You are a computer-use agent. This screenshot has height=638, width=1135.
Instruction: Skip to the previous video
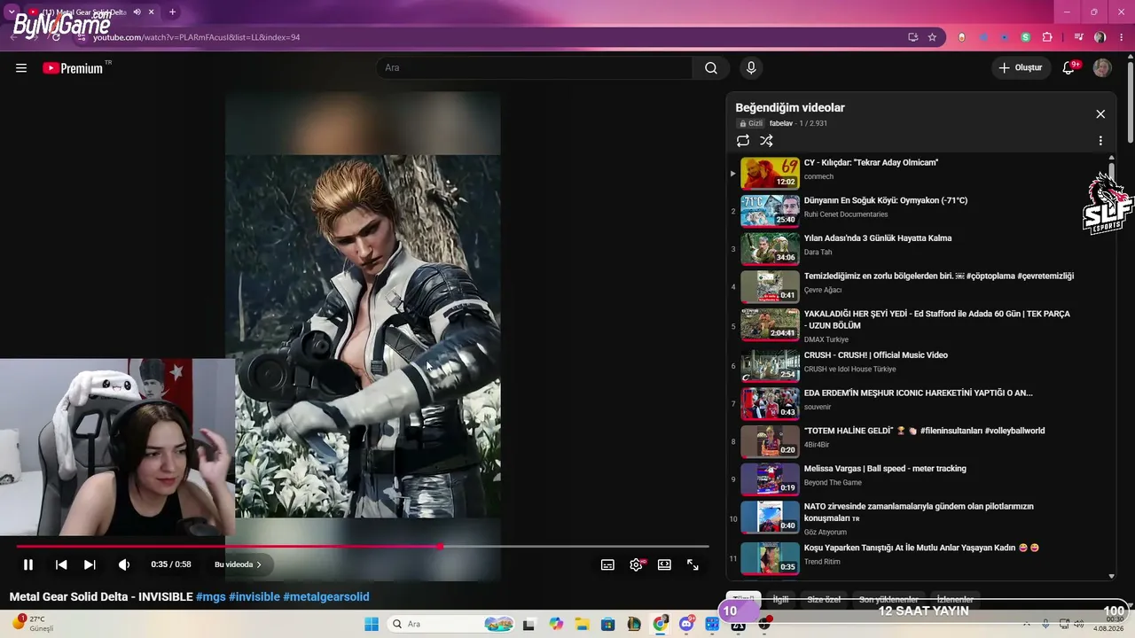click(61, 564)
